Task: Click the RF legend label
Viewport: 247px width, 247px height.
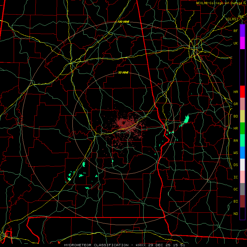Action: [235, 31]
